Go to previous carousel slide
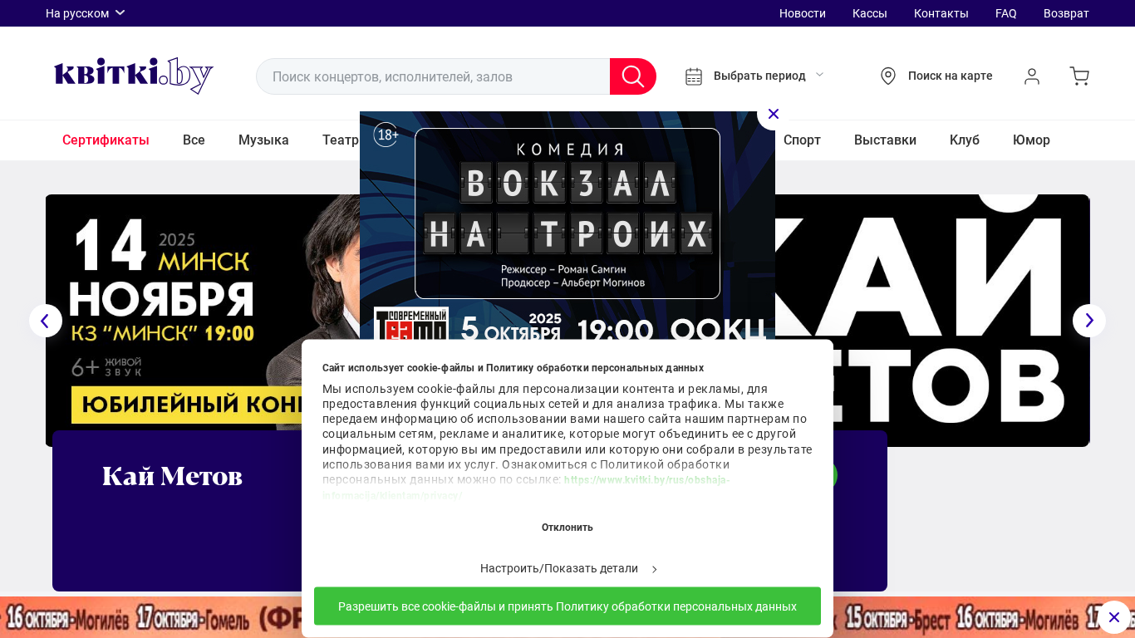 point(46,321)
